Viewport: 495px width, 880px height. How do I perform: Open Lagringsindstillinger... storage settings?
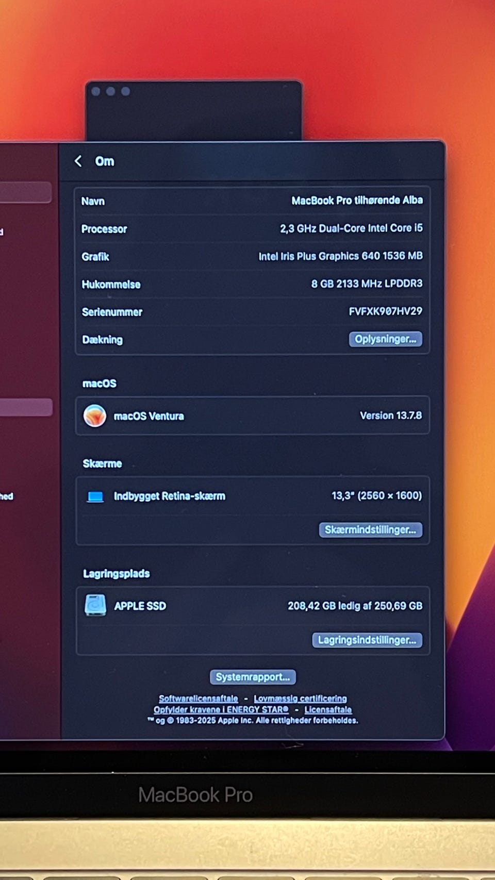tap(367, 640)
